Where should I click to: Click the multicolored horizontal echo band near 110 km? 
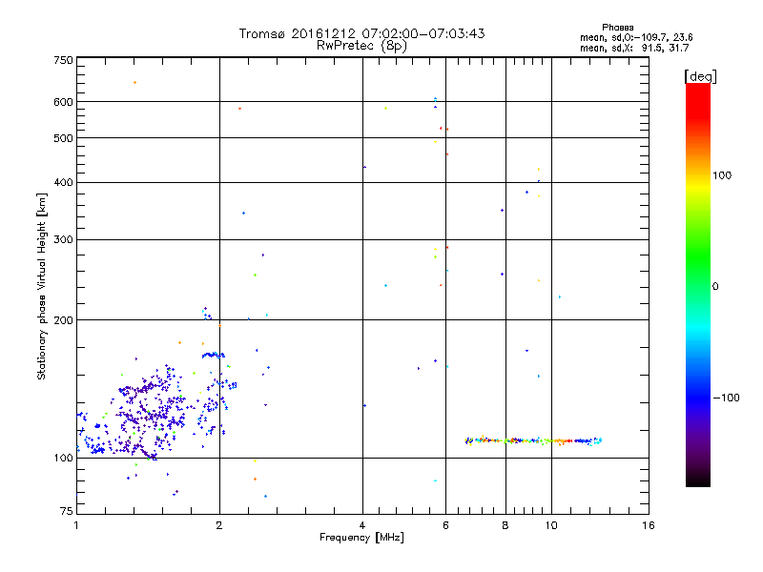pyautogui.click(x=533, y=440)
